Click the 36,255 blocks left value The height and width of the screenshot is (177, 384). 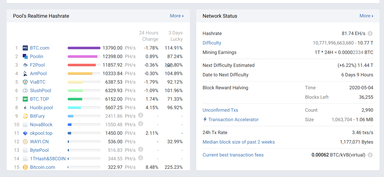tap(366, 97)
